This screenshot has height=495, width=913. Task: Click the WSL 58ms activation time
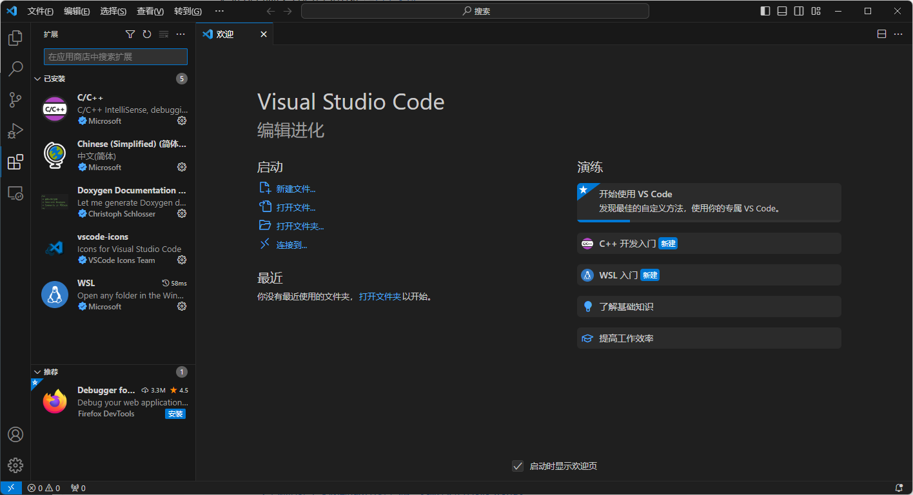click(174, 283)
